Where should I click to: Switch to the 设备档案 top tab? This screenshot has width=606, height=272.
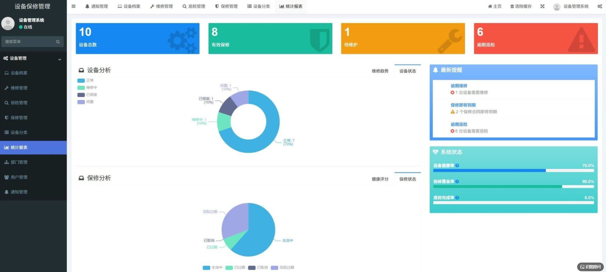(x=129, y=6)
